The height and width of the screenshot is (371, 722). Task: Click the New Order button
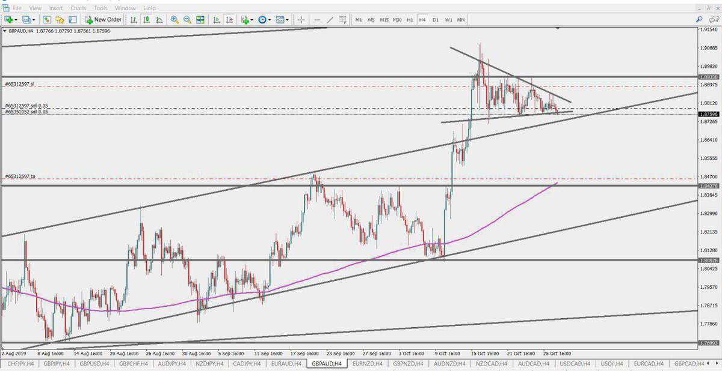tap(103, 19)
